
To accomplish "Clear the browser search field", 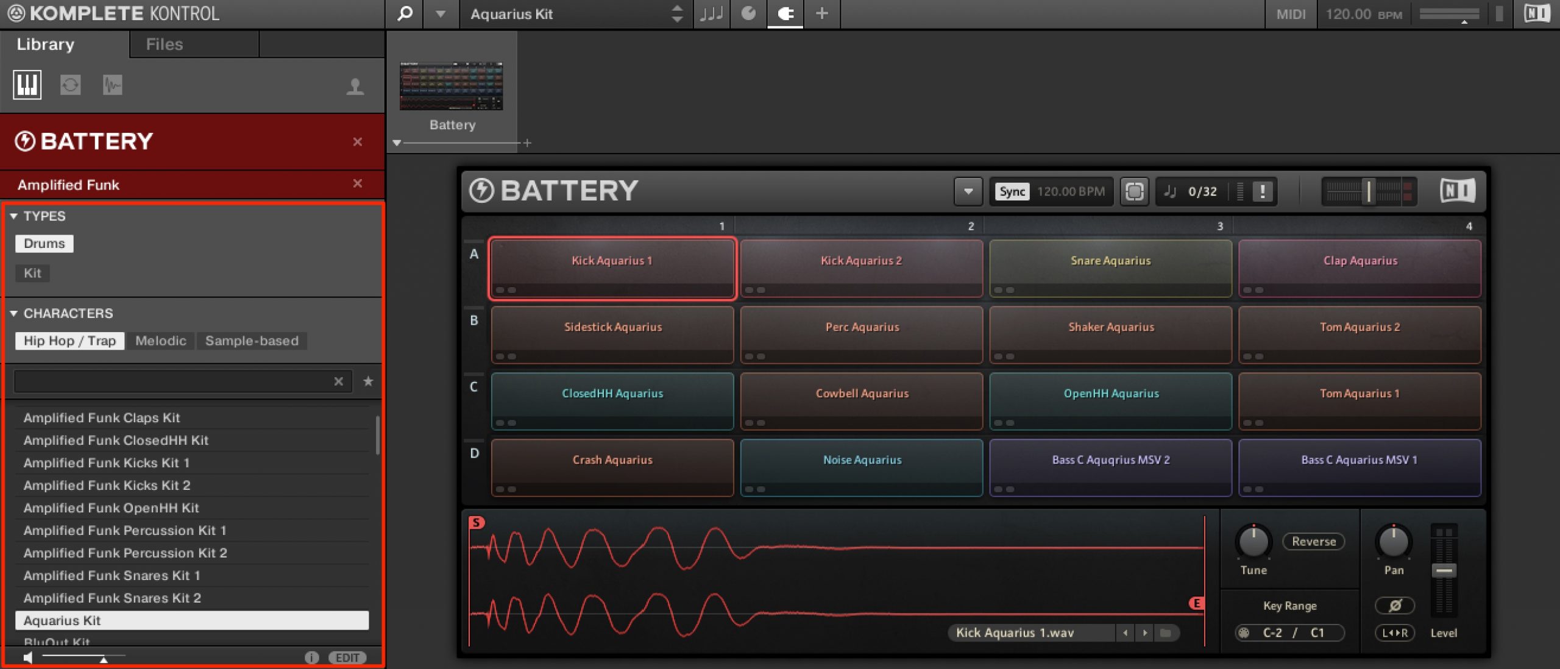I will point(339,381).
